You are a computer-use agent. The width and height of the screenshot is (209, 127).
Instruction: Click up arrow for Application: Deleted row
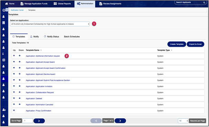(x=14, y=98)
